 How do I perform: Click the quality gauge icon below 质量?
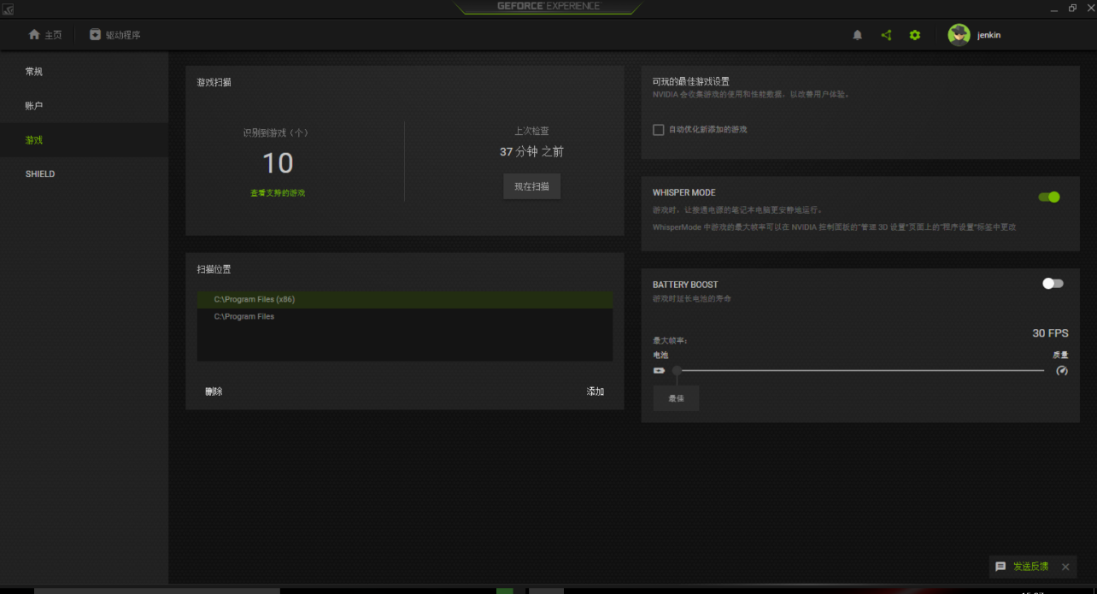tap(1062, 371)
